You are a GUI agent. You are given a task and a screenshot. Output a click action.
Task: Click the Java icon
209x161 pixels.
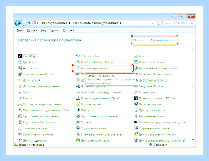coord(136,56)
